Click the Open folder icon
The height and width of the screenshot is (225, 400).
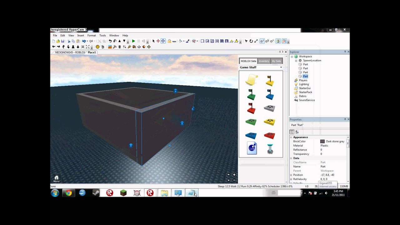[x=58, y=41]
